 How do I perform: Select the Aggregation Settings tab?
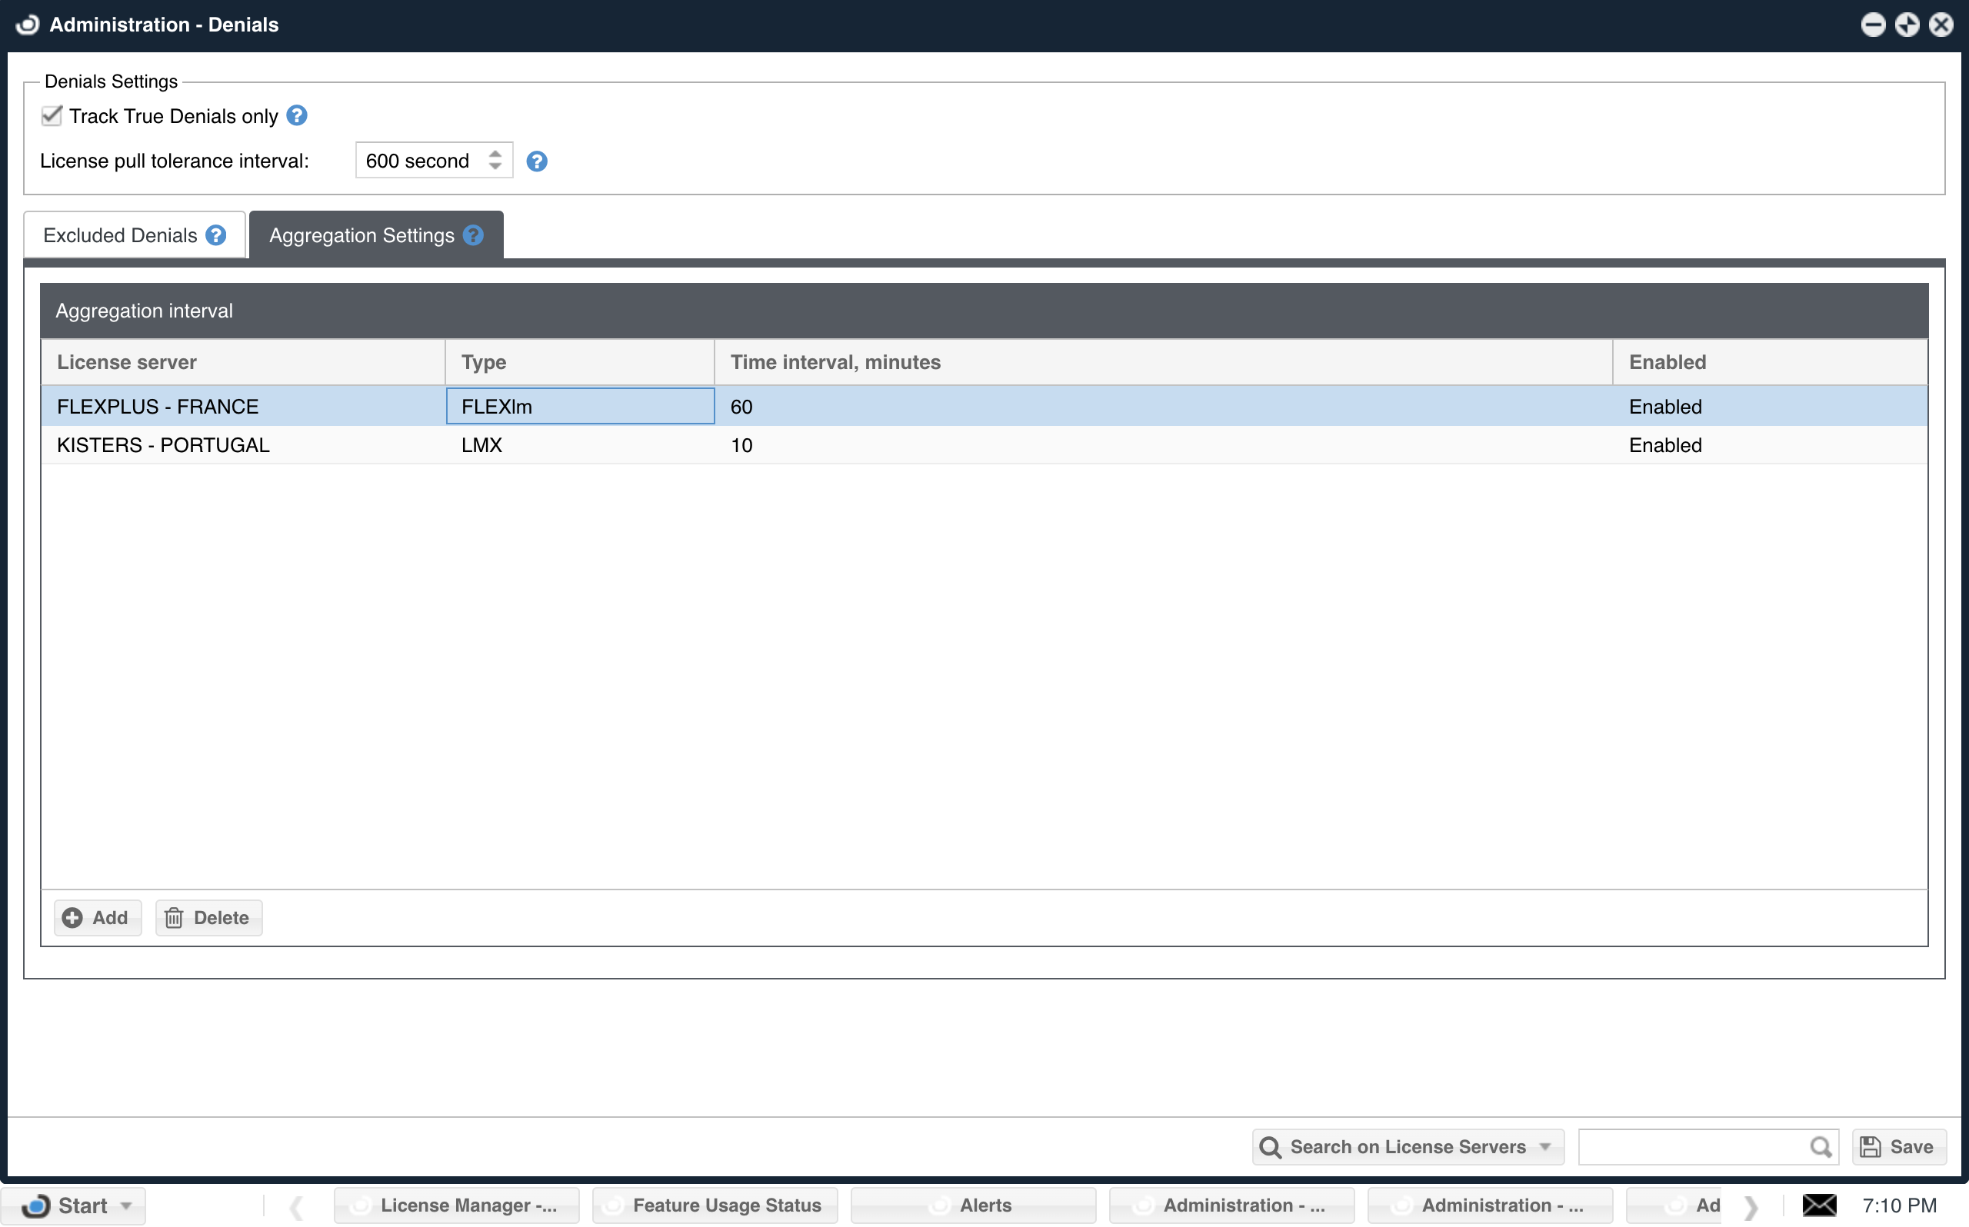[362, 235]
